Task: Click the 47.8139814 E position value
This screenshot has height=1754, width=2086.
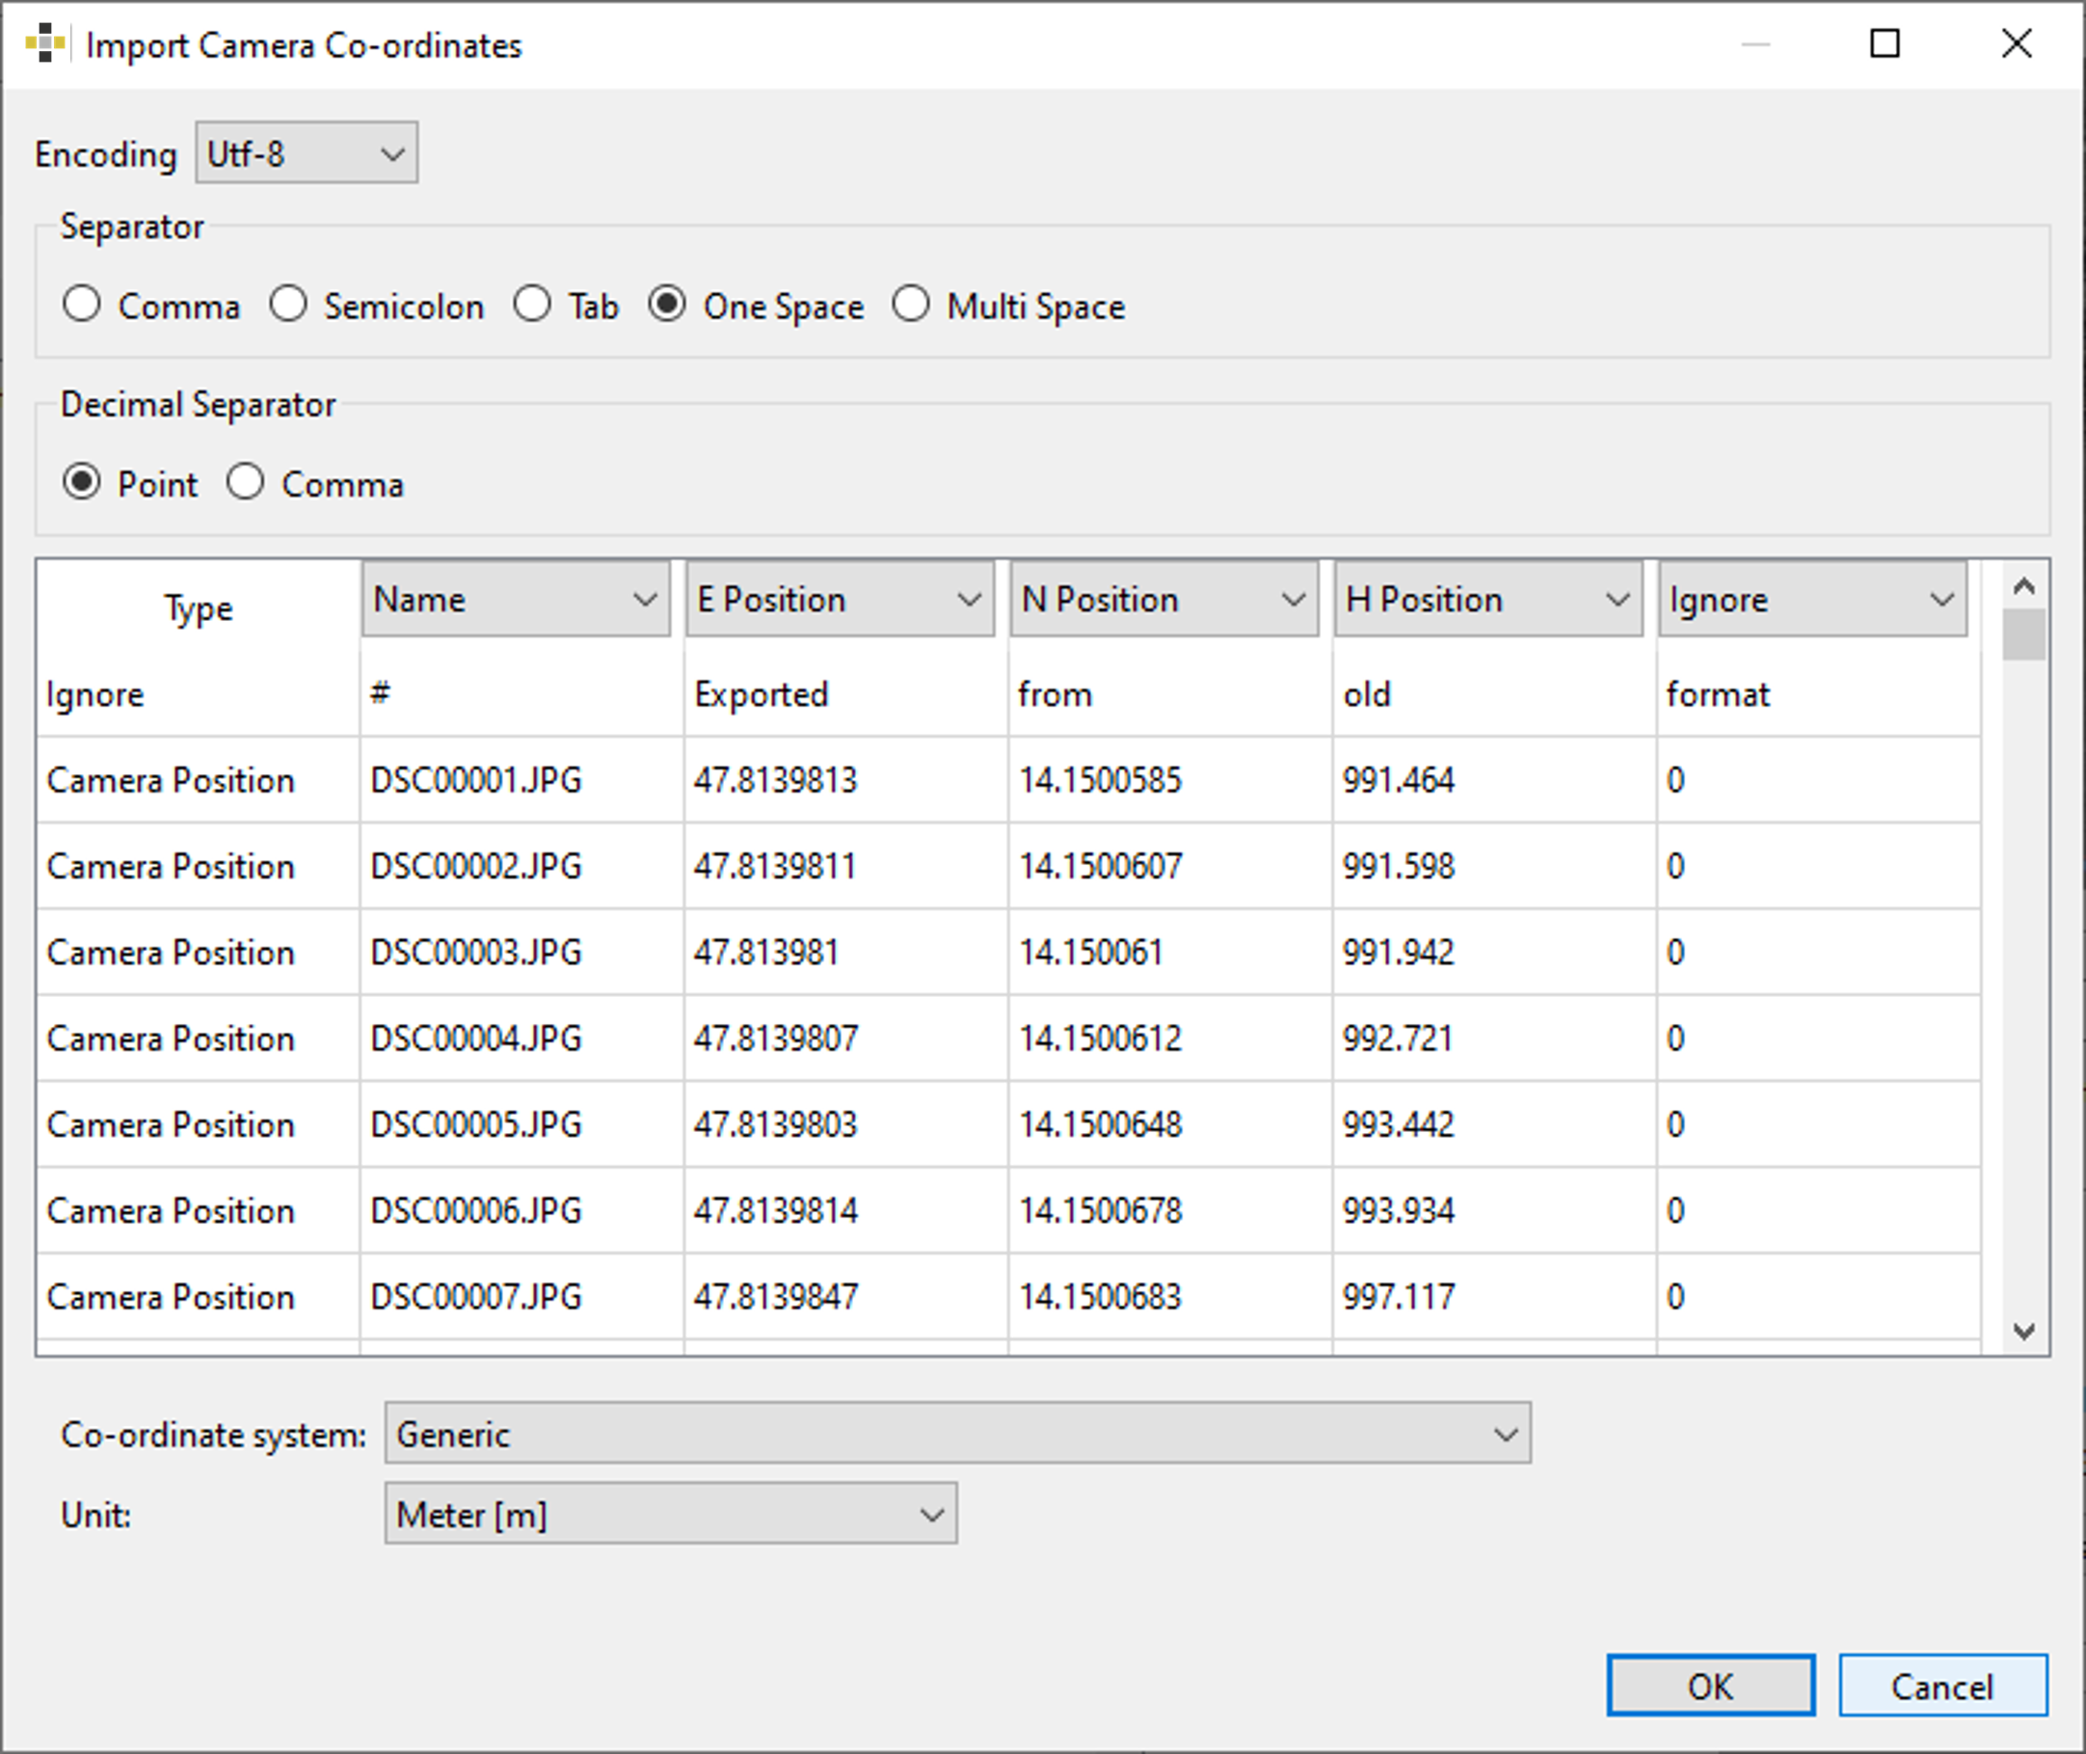Action: click(x=845, y=1210)
